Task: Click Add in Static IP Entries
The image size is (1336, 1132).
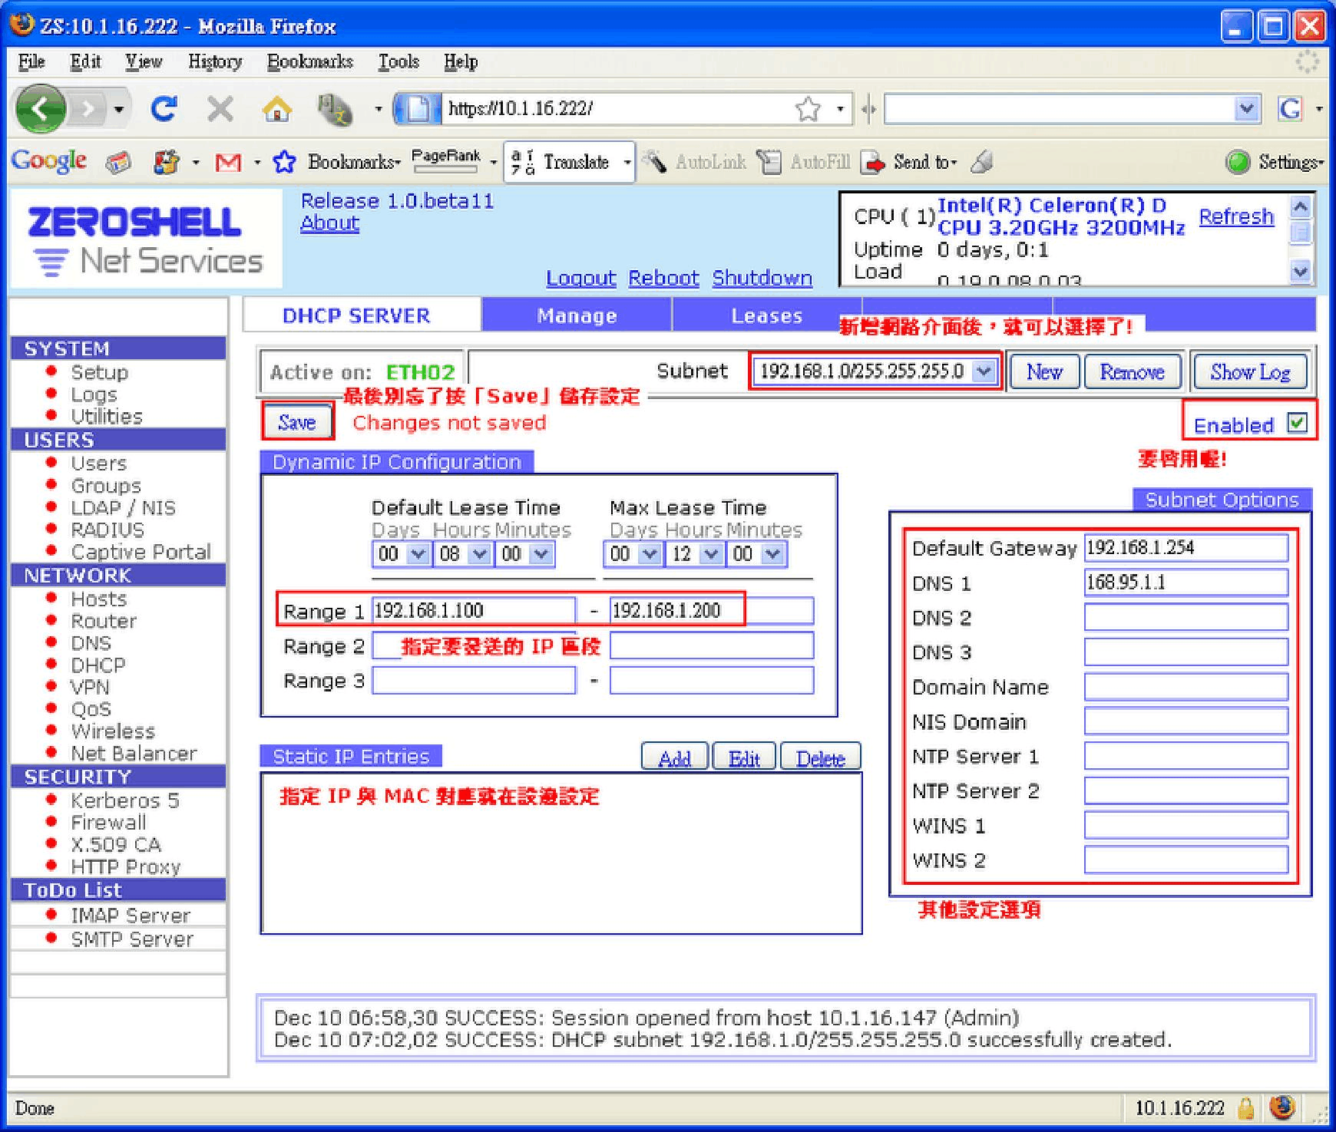Action: click(x=675, y=757)
